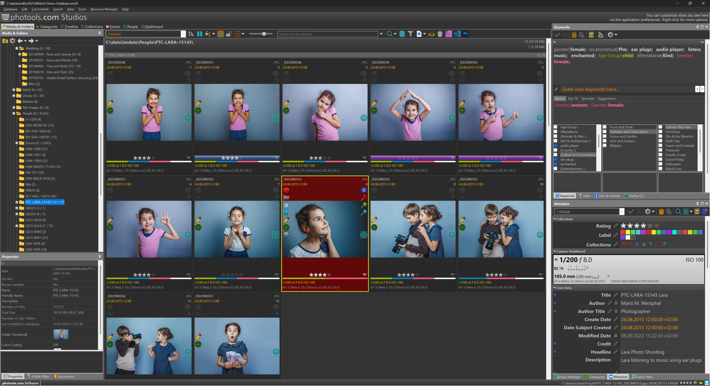Click the file window filter funnel icon
This screenshot has width=710, height=386.
[410, 34]
